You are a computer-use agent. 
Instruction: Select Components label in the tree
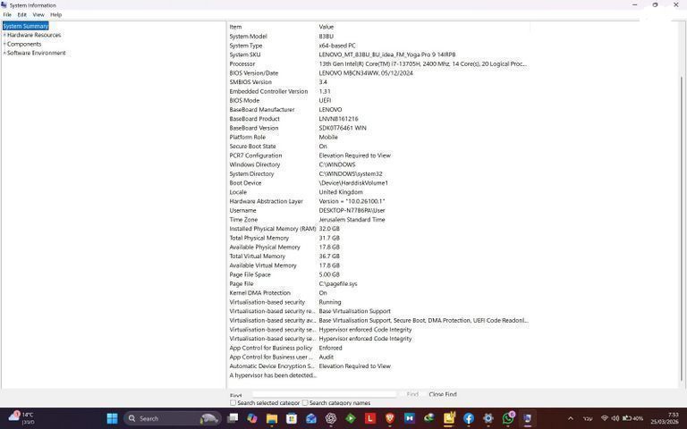click(x=24, y=44)
